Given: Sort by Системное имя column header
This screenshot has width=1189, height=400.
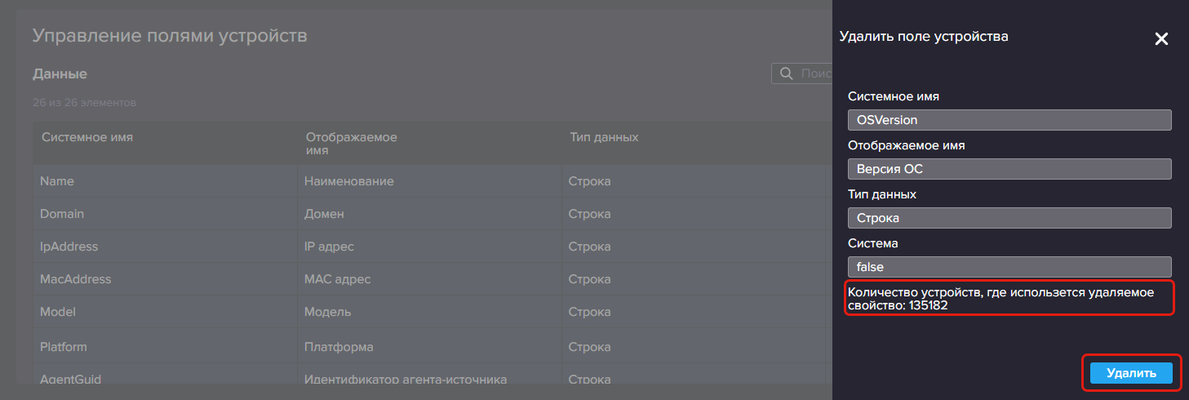Looking at the screenshot, I should [x=87, y=137].
